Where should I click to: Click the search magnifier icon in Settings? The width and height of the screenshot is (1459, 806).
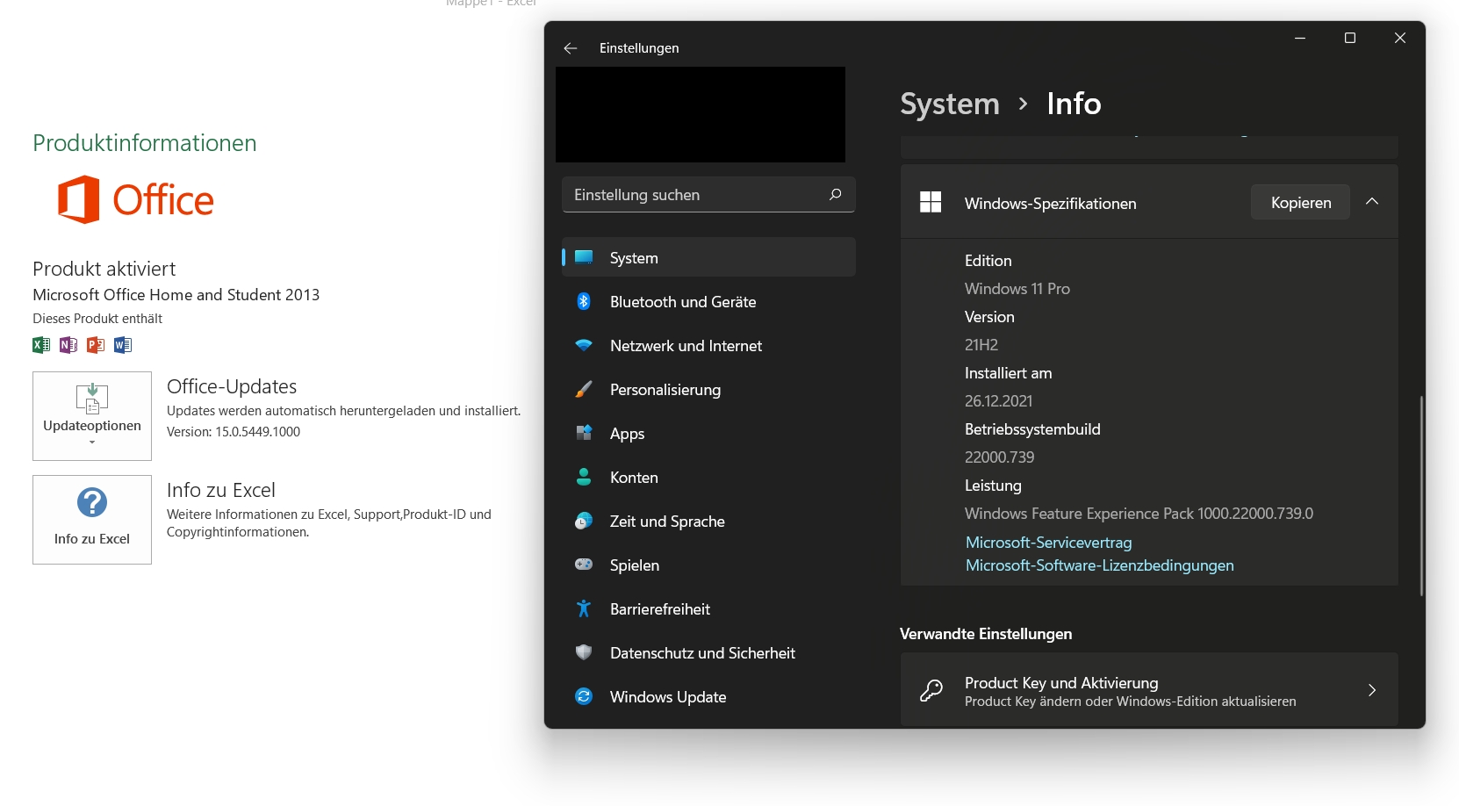(x=835, y=194)
